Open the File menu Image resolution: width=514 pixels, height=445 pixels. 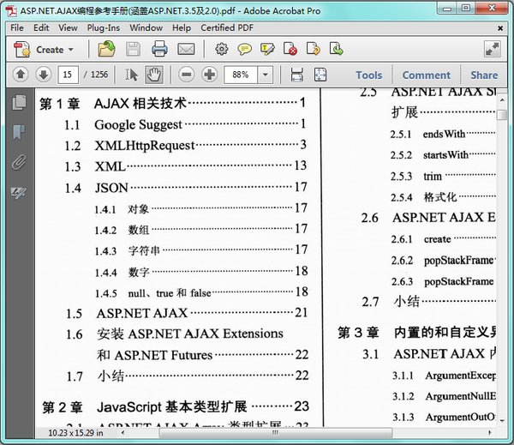tap(17, 28)
